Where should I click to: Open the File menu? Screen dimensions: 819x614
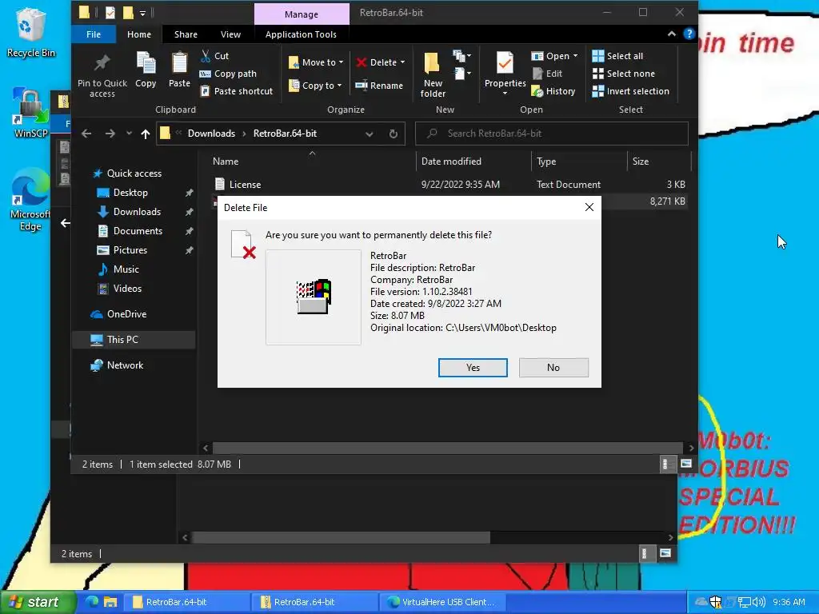pyautogui.click(x=94, y=34)
